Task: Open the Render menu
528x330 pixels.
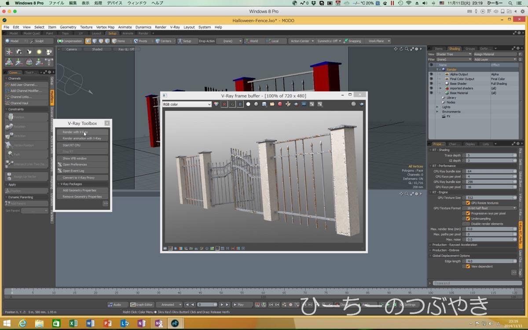Action: click(x=161, y=27)
